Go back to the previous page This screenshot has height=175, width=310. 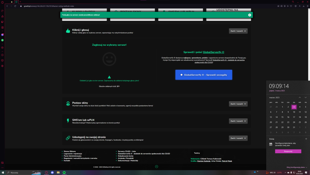(x=7, y=6)
